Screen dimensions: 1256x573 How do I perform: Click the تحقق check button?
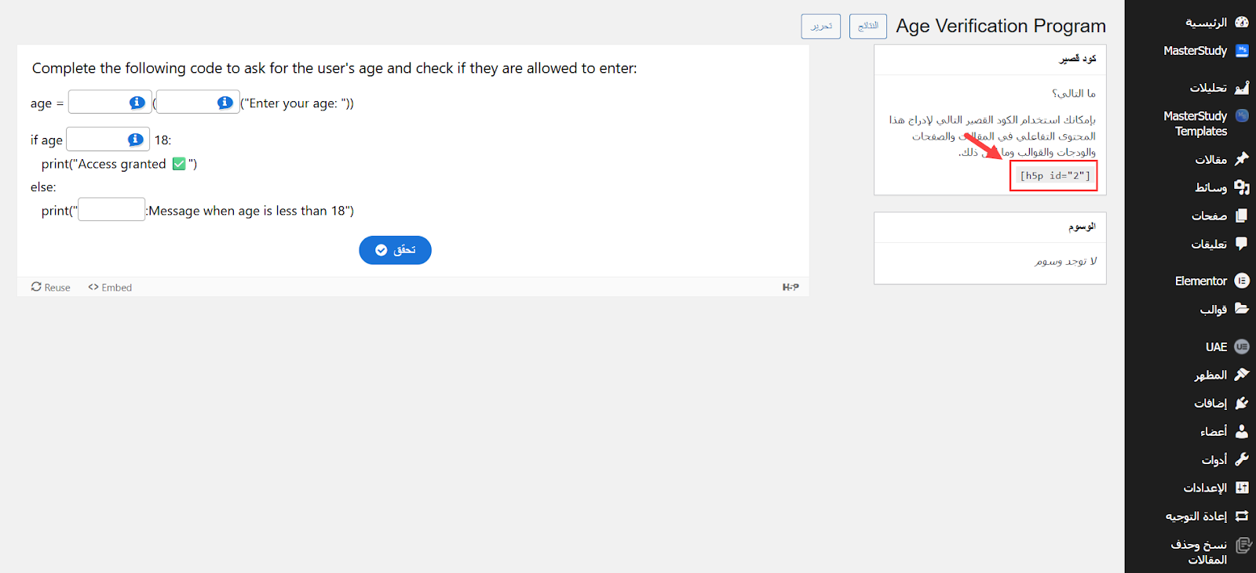point(395,250)
